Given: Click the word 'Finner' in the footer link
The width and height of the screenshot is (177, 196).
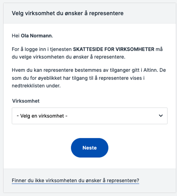Looking at the screenshot, I should 19,180.
